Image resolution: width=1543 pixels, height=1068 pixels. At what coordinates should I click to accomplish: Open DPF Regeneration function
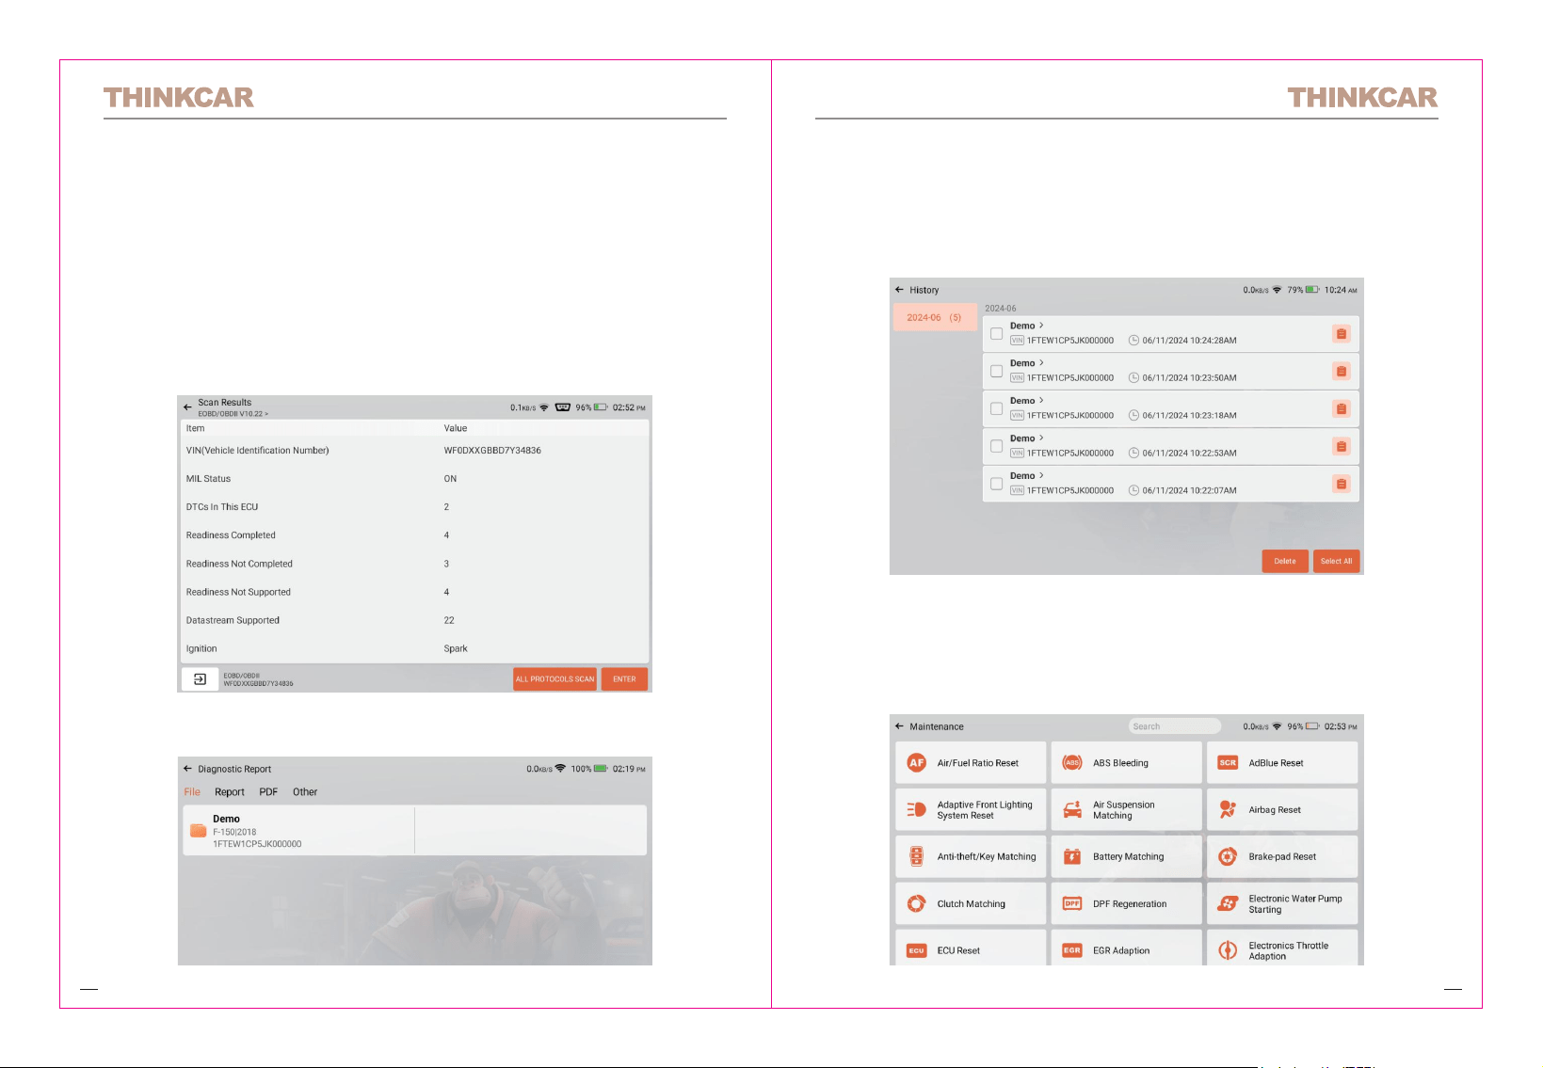coord(1126,903)
